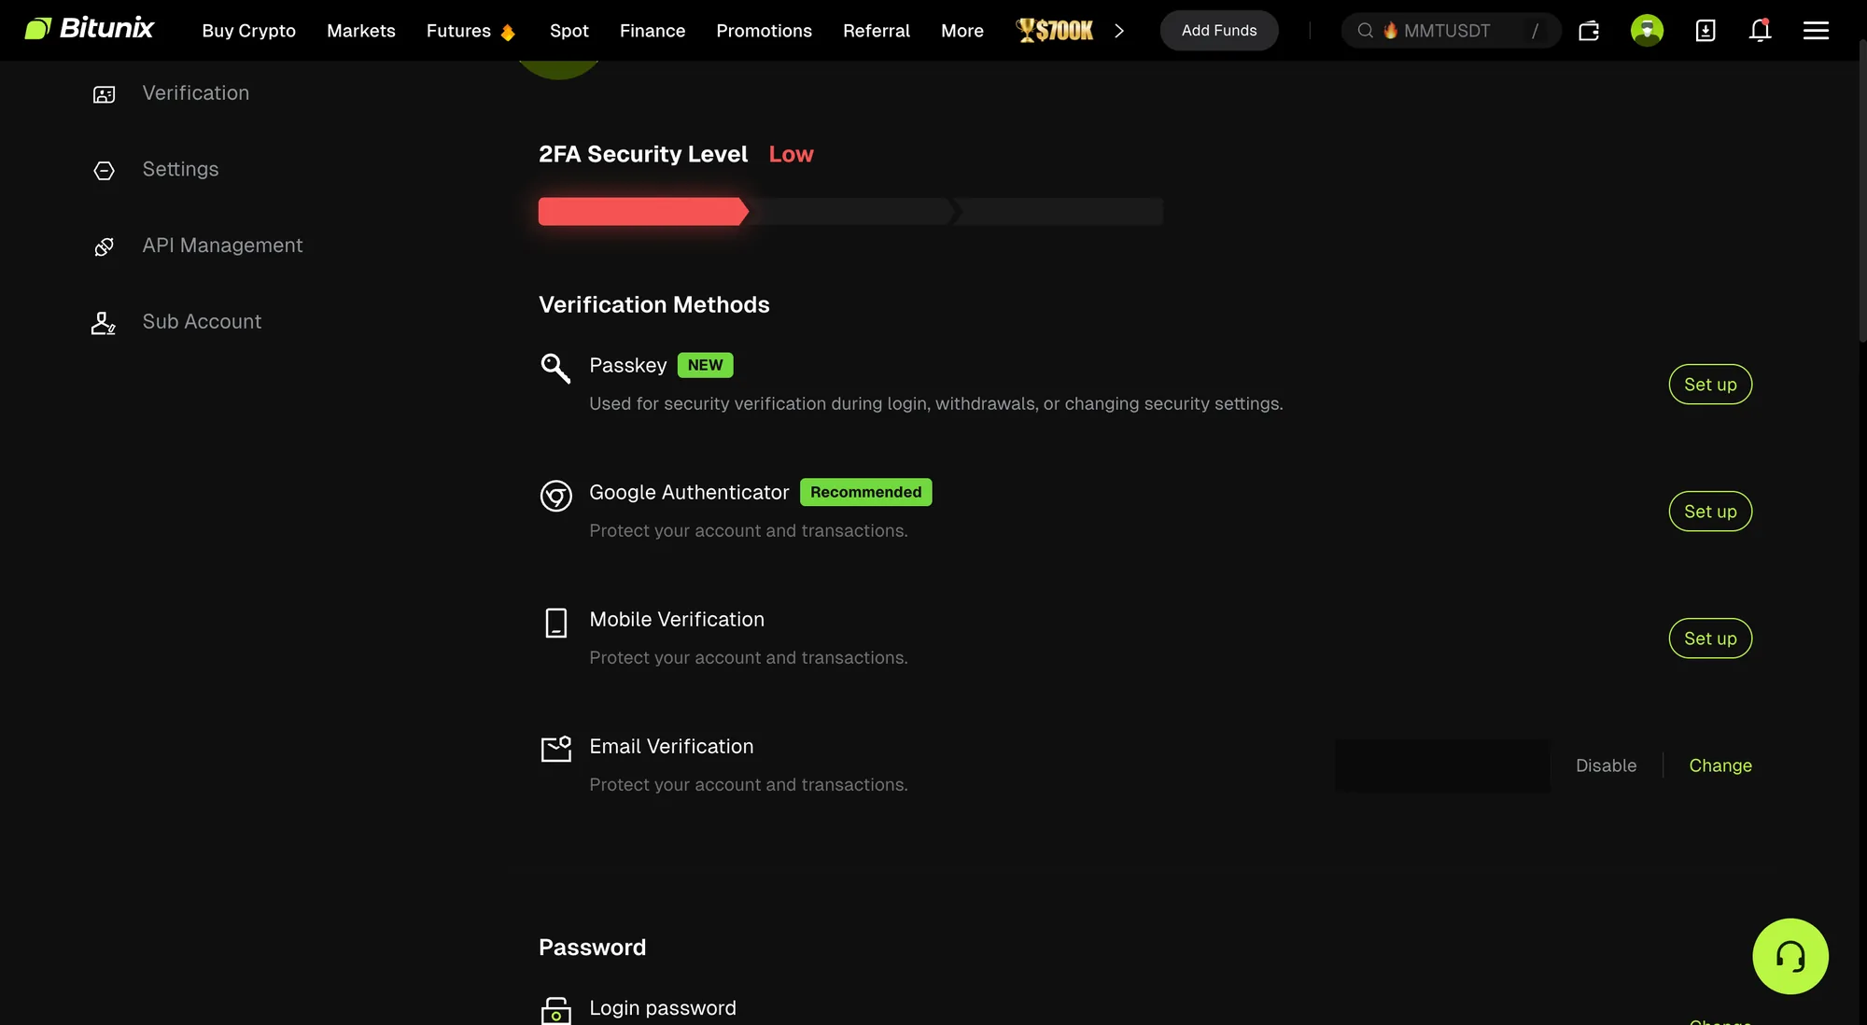Open the Futures menu
Screen dimensions: 1867x1025
(458, 31)
